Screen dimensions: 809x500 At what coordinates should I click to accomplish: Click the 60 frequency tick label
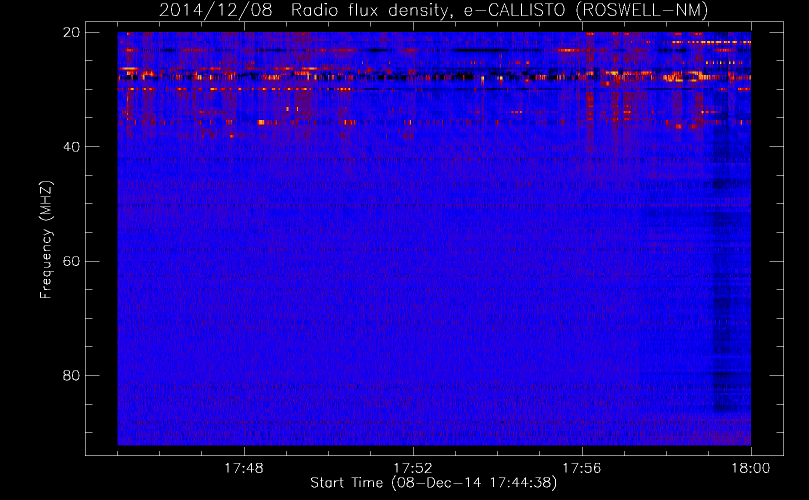[x=71, y=261]
